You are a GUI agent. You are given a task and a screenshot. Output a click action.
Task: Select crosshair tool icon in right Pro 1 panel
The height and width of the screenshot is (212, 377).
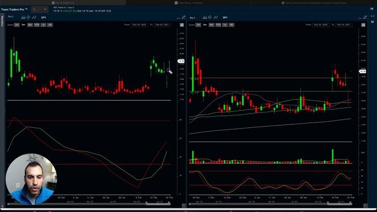point(210,17)
